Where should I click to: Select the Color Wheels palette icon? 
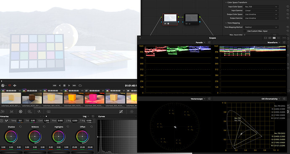tap(21, 112)
